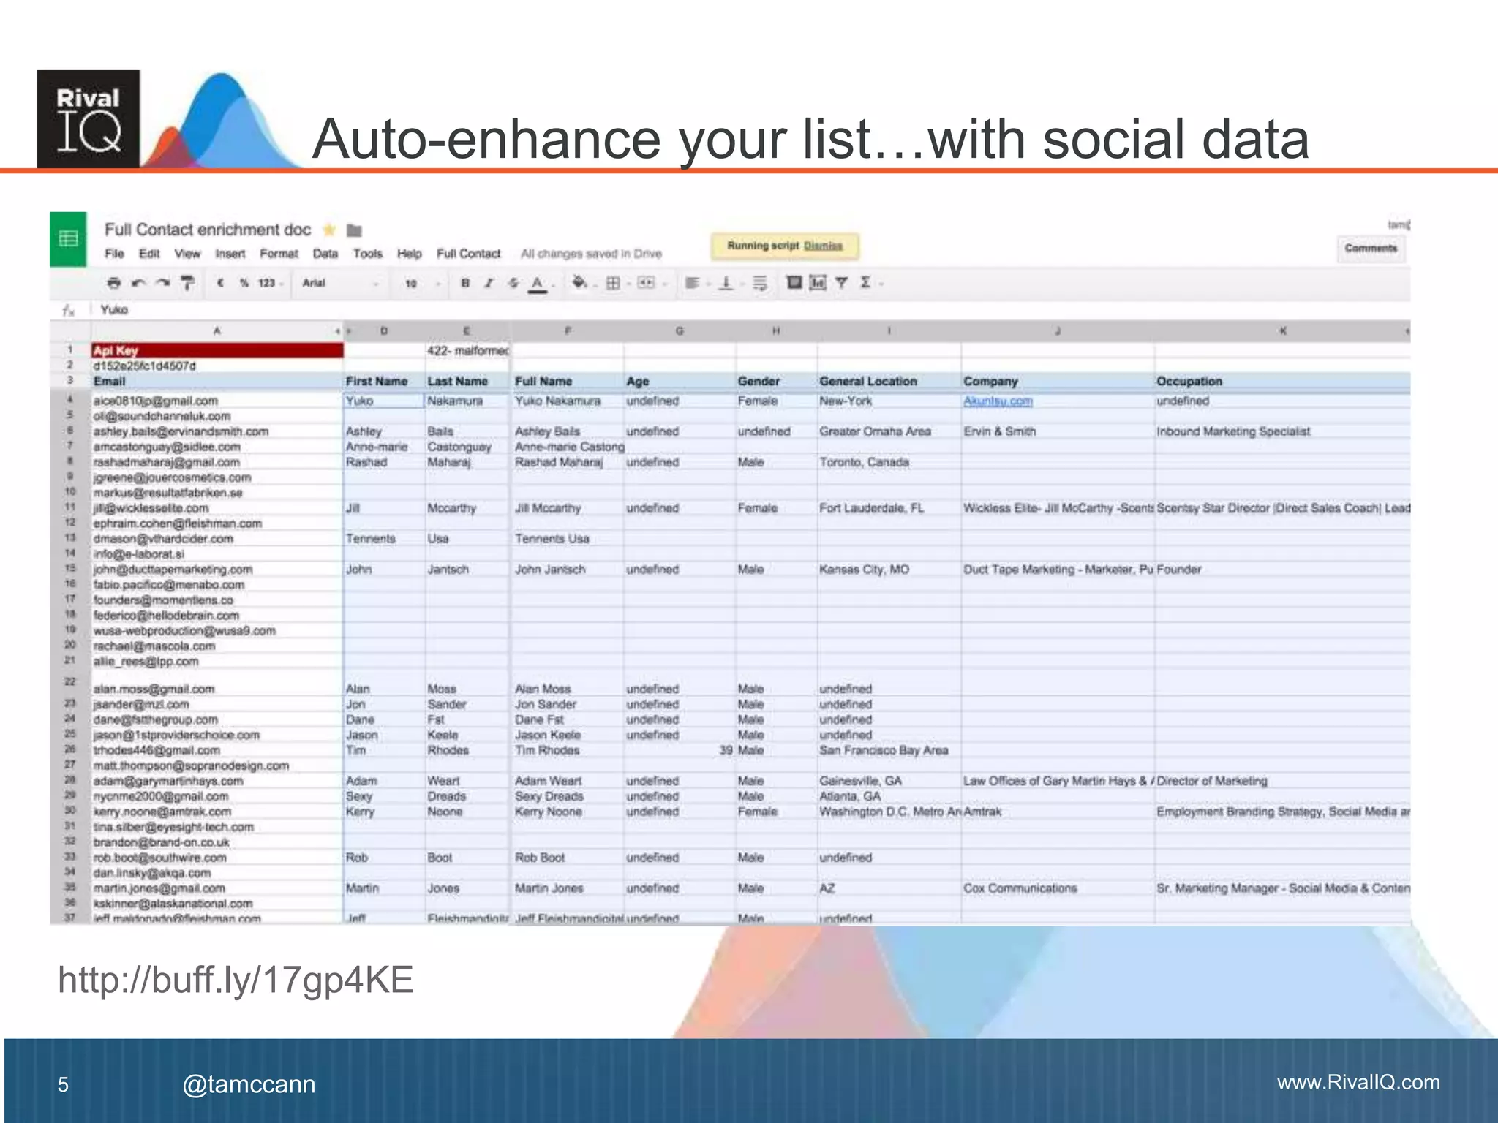Click the Undo arrow in the toolbar

tap(139, 283)
